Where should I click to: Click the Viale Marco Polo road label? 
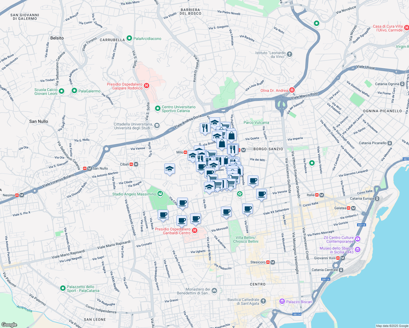click(304, 96)
